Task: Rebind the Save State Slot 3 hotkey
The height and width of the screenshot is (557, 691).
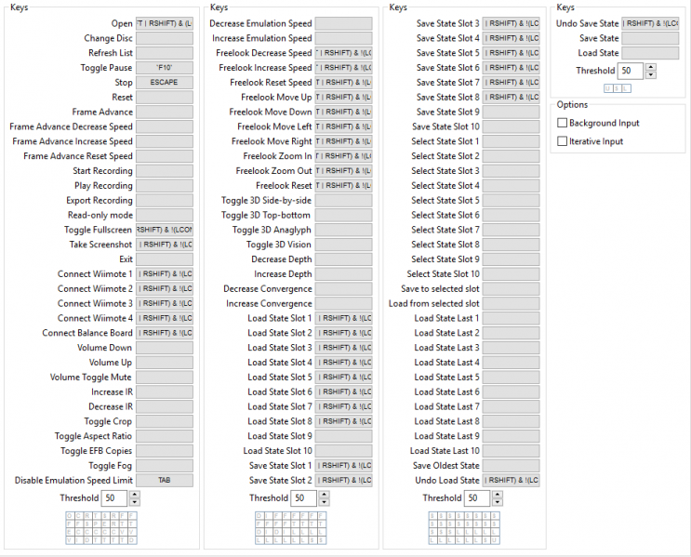Action: (511, 24)
